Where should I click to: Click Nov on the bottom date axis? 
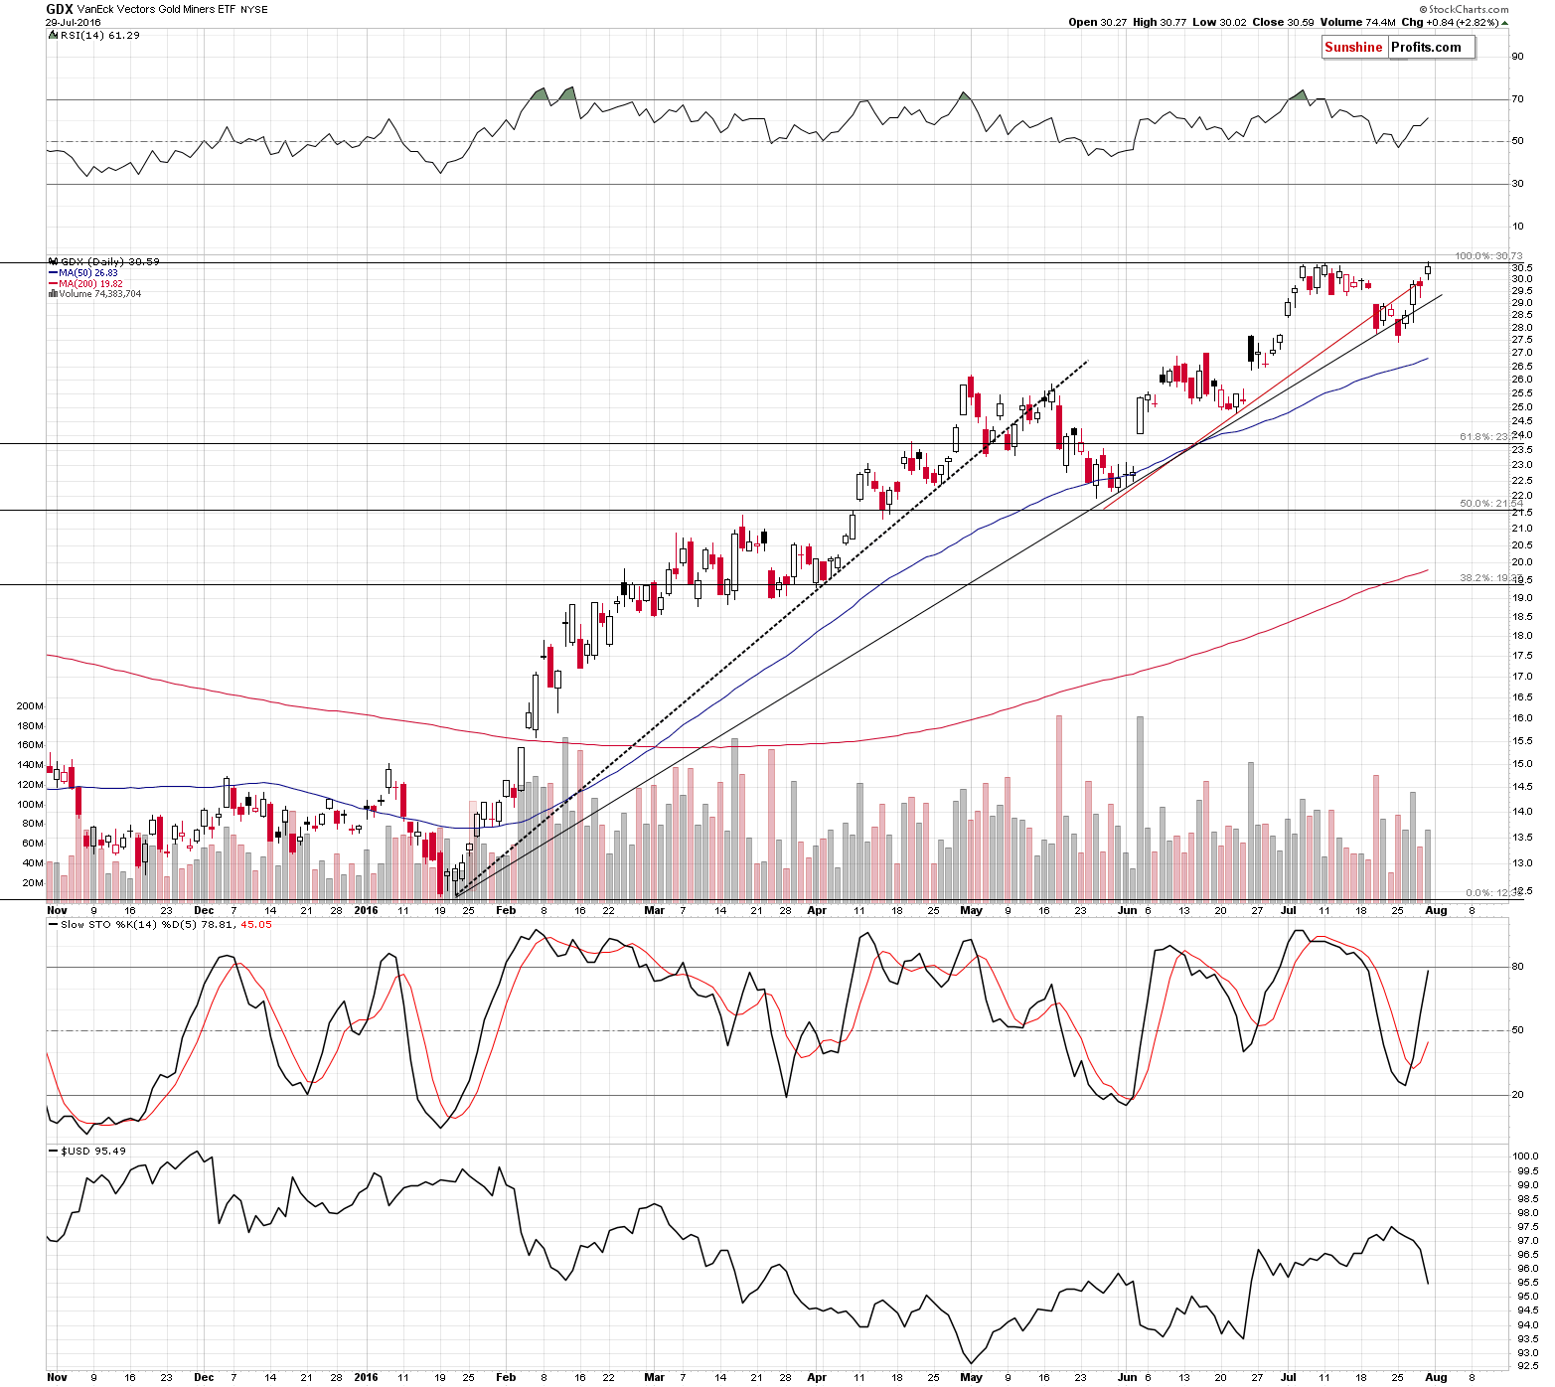pos(57,1377)
